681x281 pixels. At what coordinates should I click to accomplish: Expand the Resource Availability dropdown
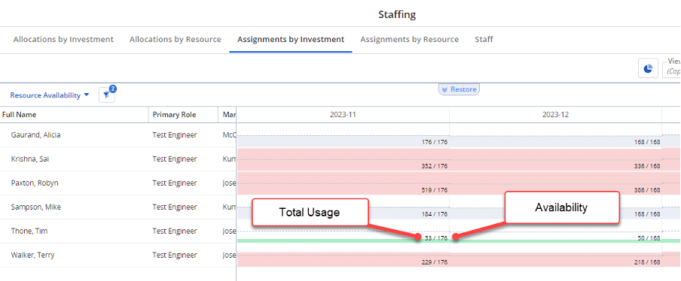[50, 95]
